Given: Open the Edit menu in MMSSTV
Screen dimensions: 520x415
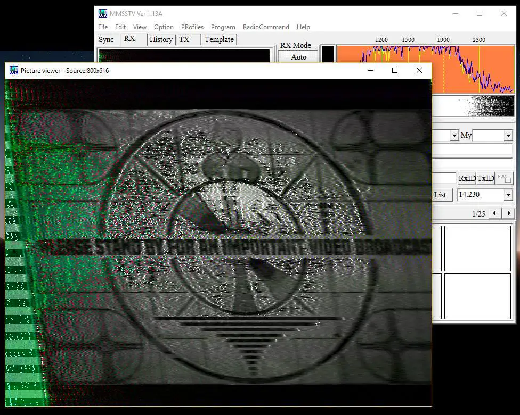Looking at the screenshot, I should (120, 27).
